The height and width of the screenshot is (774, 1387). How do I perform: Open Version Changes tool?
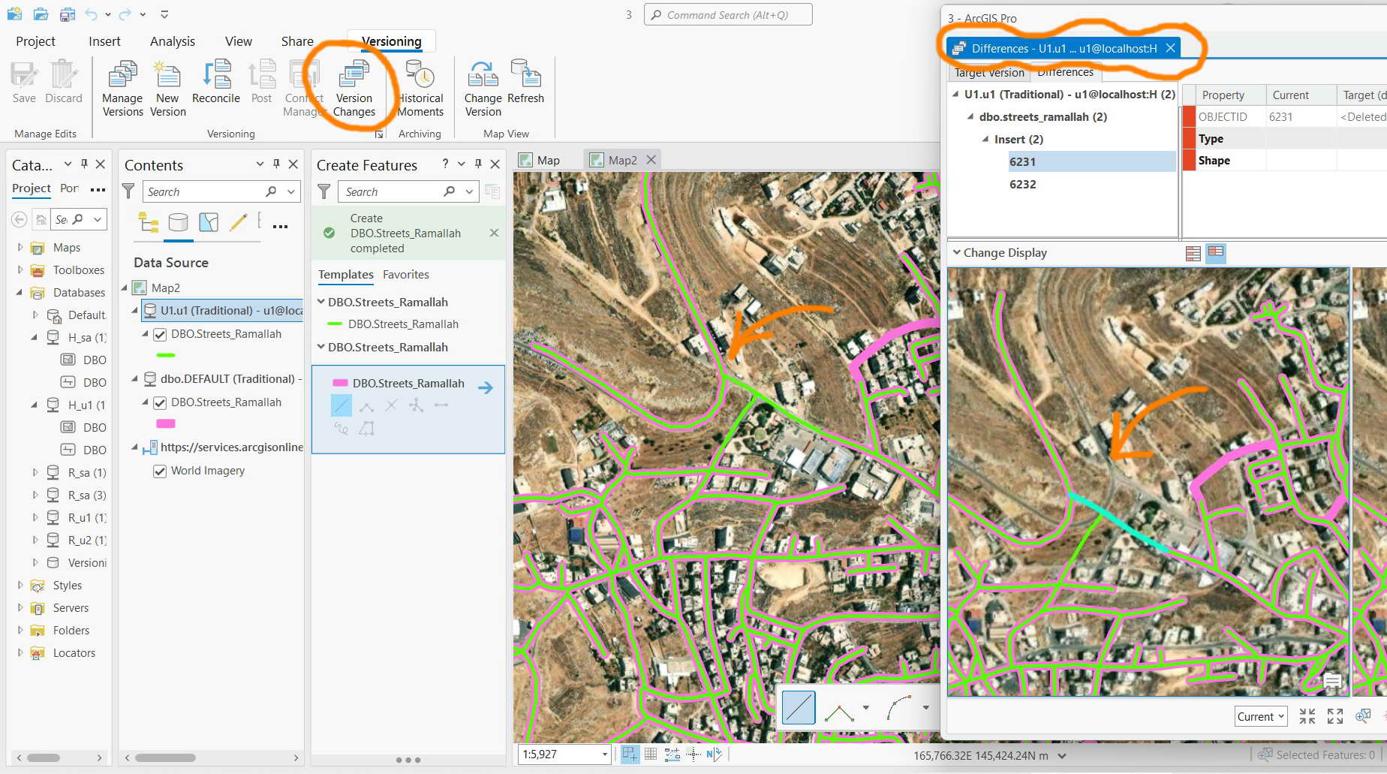pyautogui.click(x=354, y=89)
